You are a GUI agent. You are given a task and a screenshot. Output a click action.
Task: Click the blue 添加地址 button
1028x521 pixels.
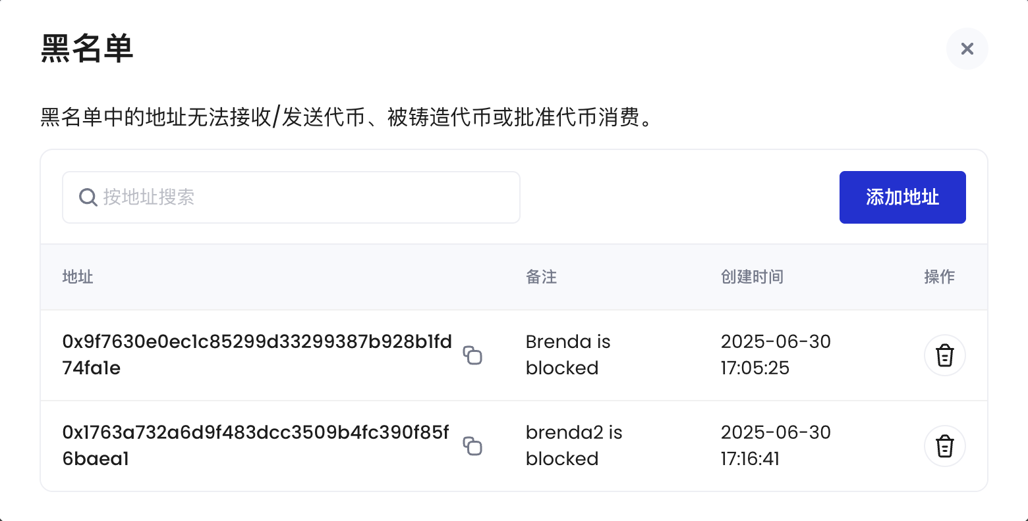pos(902,197)
